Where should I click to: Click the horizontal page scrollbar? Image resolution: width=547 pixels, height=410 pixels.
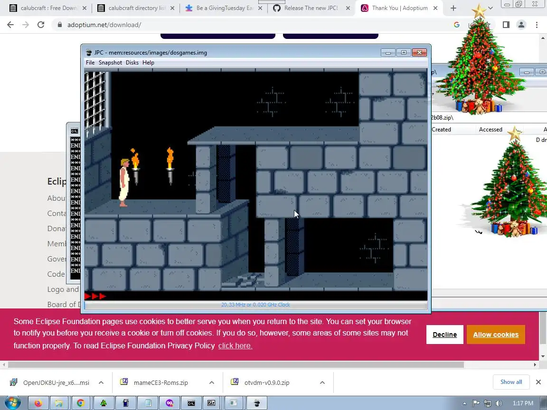pos(236,364)
